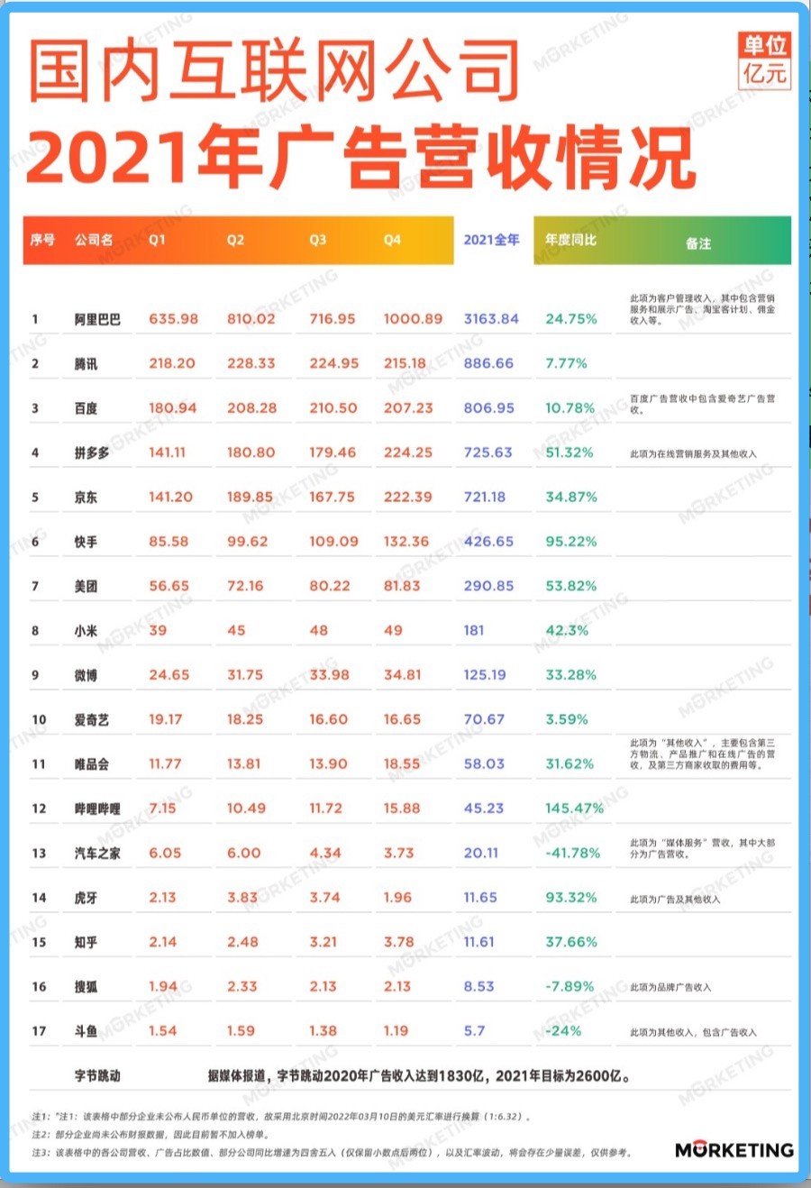Viewport: 811px width, 1188px height.
Task: Click Kuaishou Q3 value 109.09
Action: pos(333,542)
